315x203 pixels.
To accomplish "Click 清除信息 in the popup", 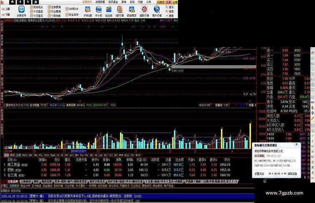I will [292, 174].
